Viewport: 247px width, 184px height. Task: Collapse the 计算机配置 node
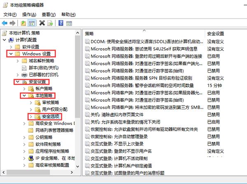[5, 40]
